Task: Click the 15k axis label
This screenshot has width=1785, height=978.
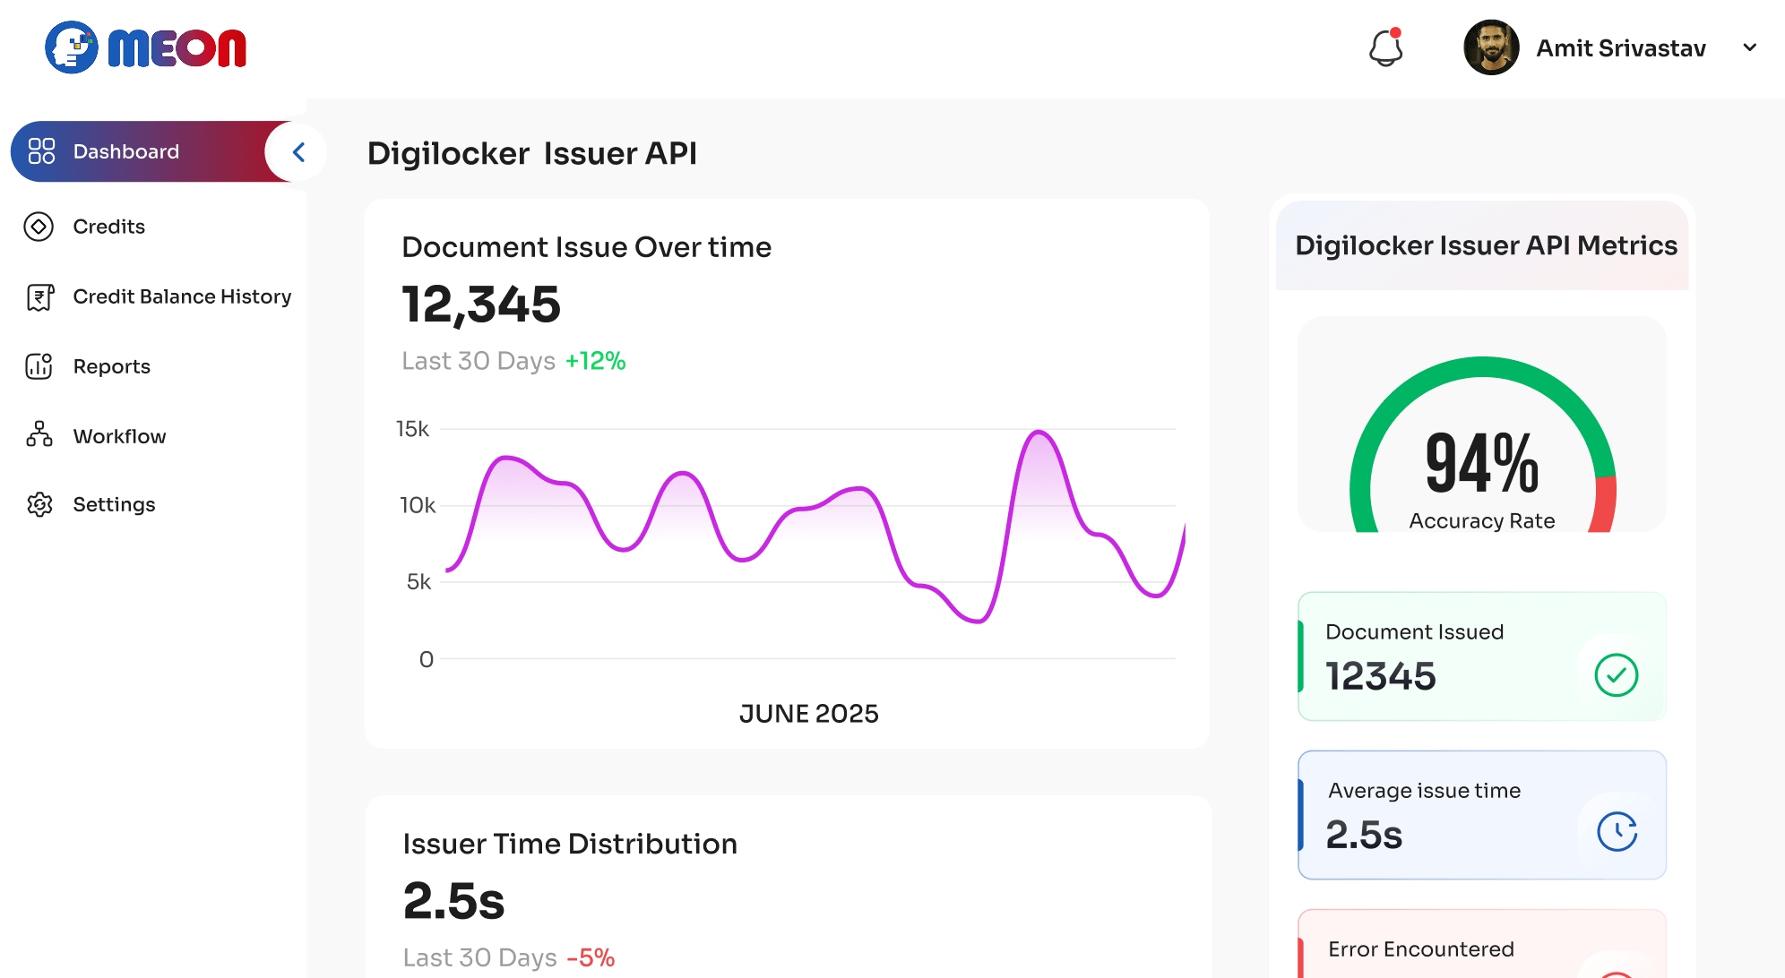Action: click(412, 429)
